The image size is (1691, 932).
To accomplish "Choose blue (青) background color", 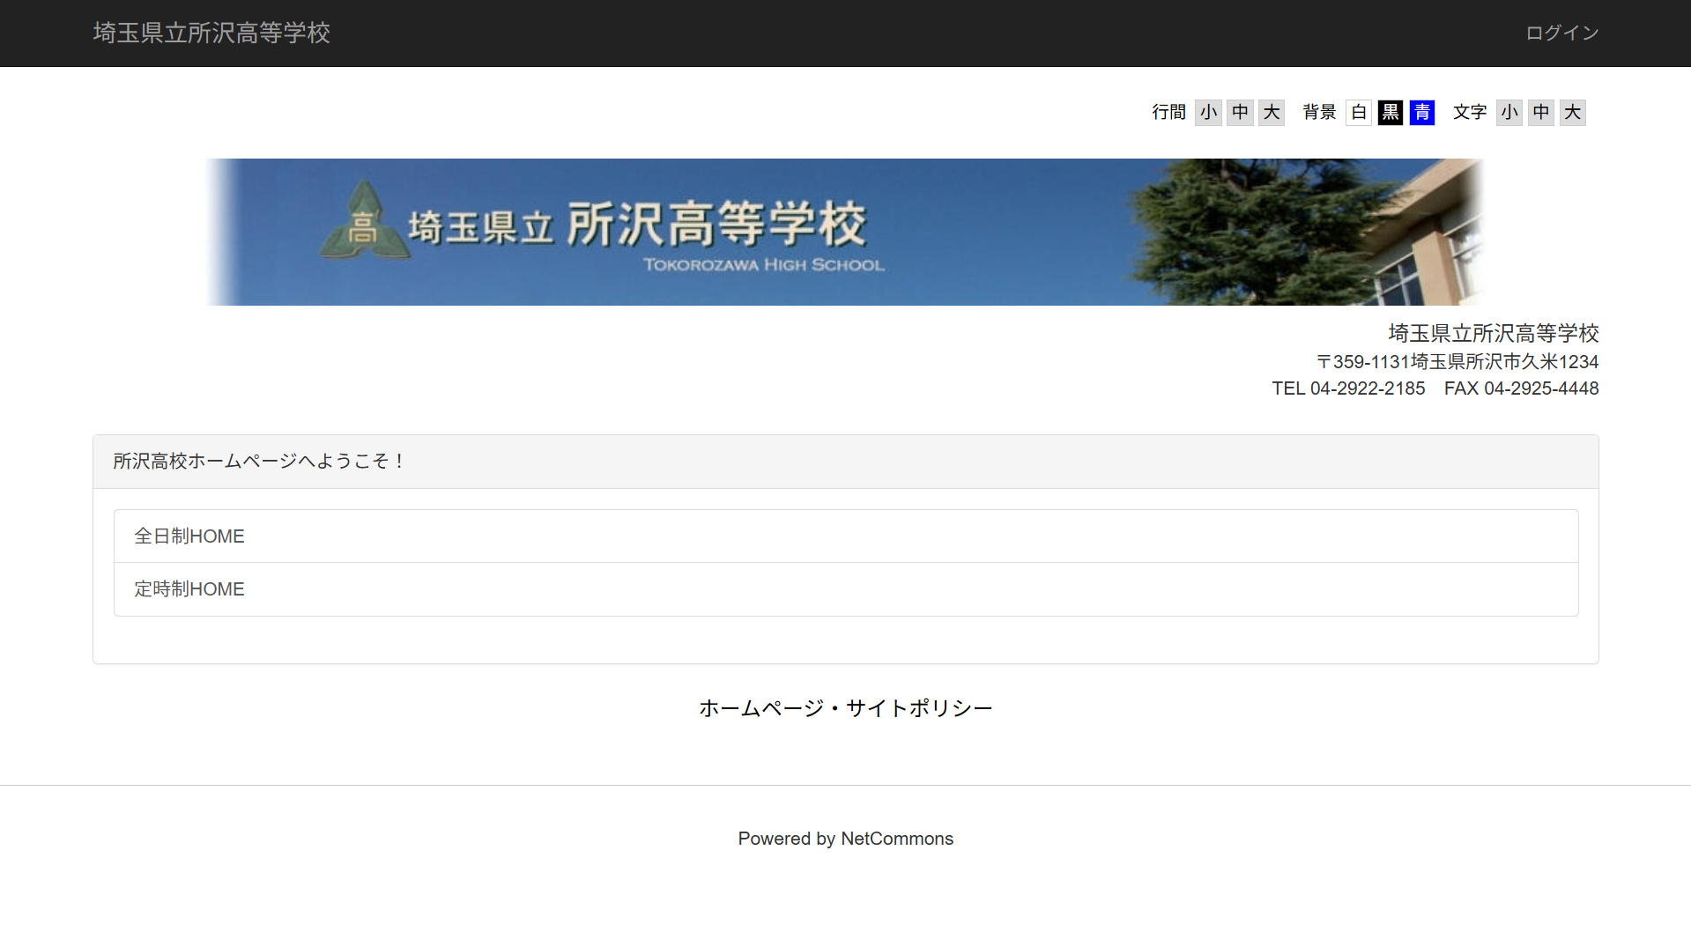I will 1422,112.
